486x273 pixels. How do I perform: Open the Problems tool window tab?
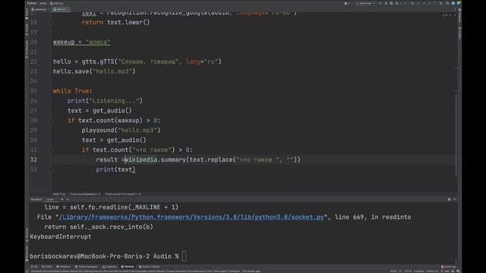(63, 266)
